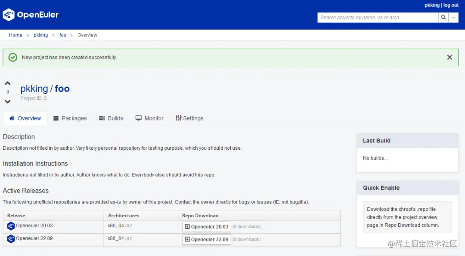Select the Openeuler 20.03 release name text
The width and height of the screenshot is (465, 256).
[x=34, y=225]
